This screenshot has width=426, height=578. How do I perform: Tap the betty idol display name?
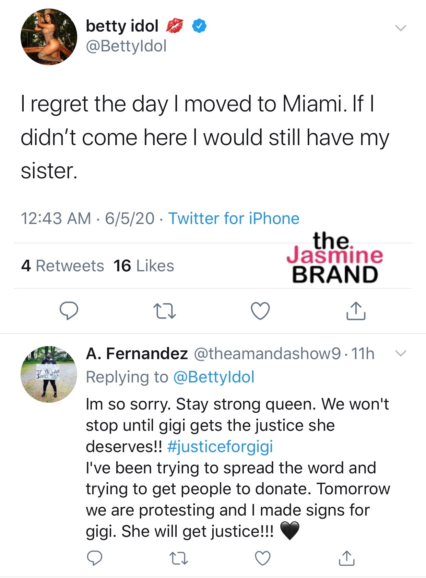pyautogui.click(x=122, y=26)
